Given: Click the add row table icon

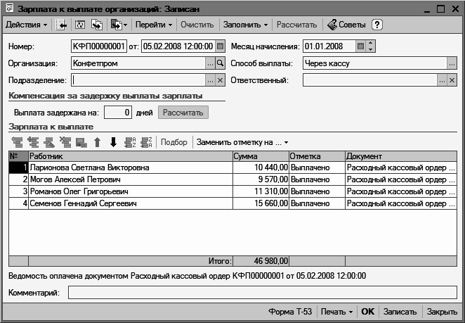Looking at the screenshot, I should pyautogui.click(x=17, y=142).
